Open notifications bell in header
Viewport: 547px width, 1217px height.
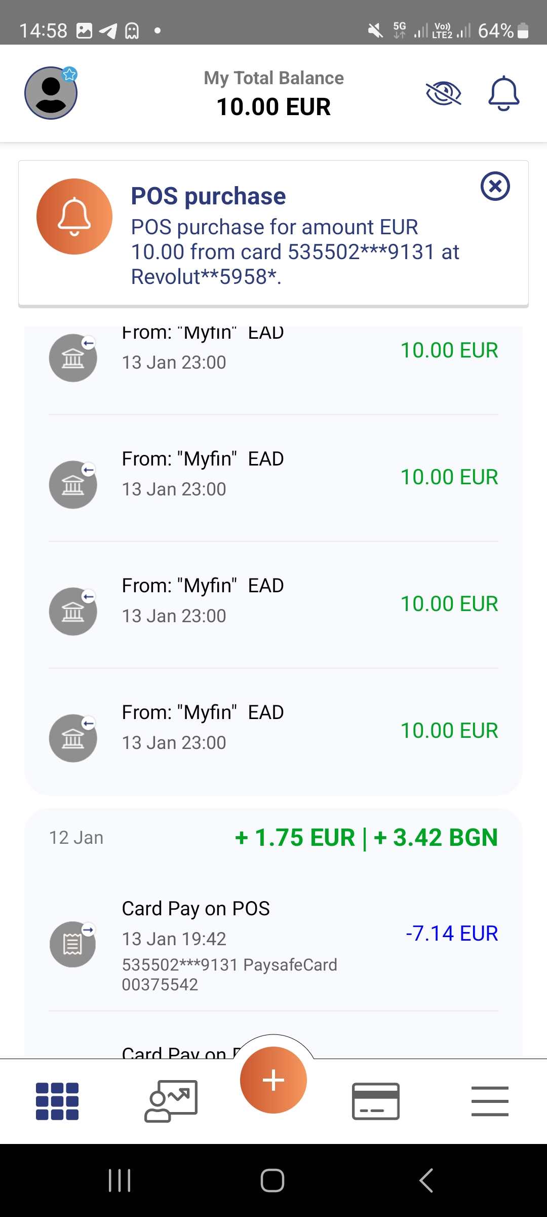pos(503,93)
